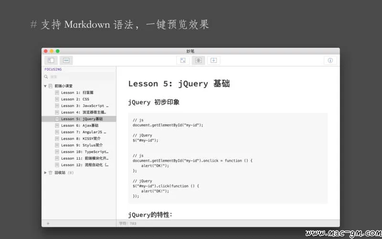Toggle Markdown preview eye icon
Viewport: 382px width, 239px height.
tap(198, 60)
